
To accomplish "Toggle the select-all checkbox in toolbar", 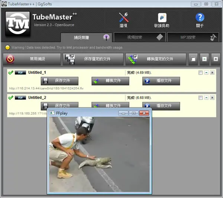I will 193,59.
